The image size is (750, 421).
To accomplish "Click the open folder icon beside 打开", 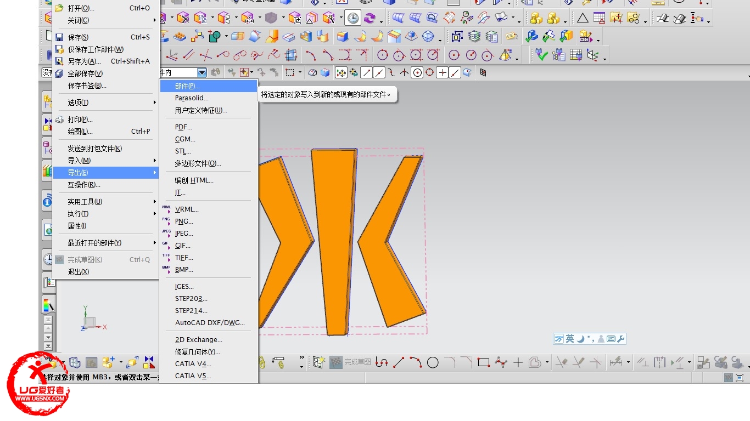I will coord(59,8).
